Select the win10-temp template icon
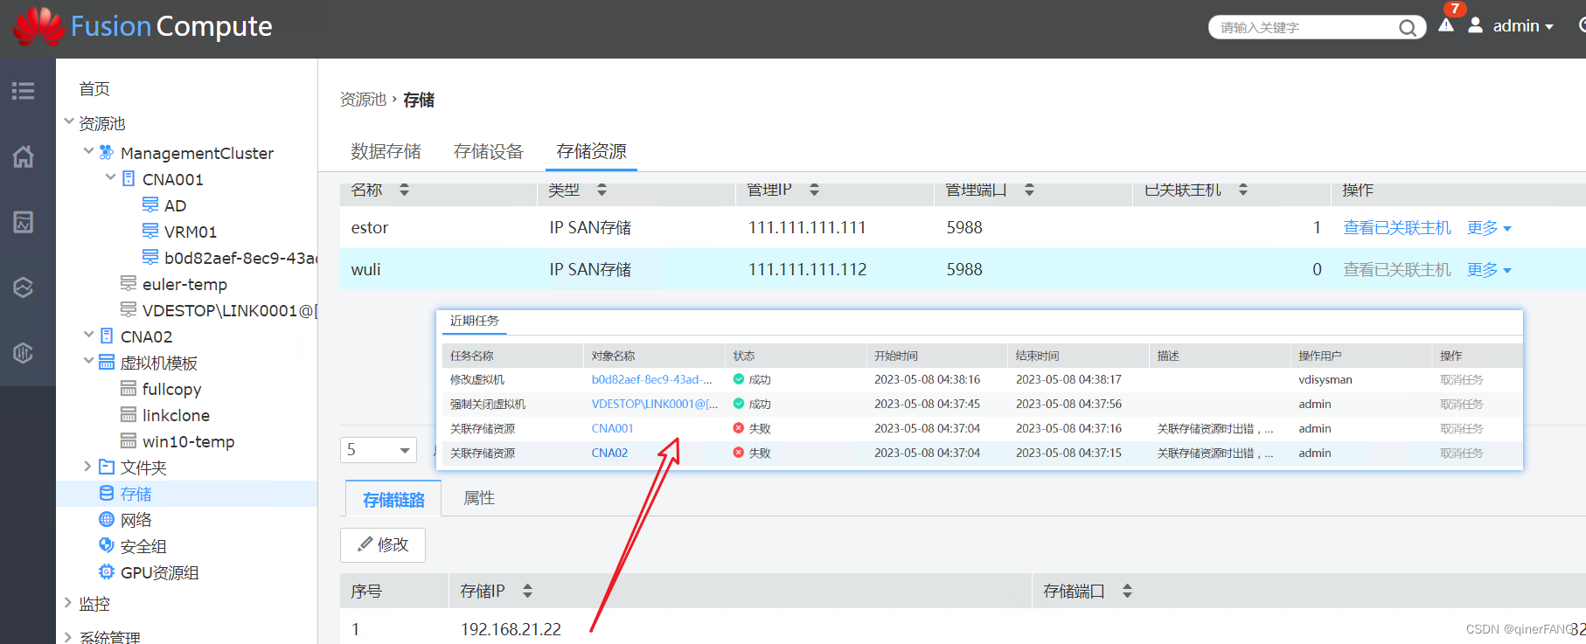Screen dimensions: 1586x644 (129, 440)
